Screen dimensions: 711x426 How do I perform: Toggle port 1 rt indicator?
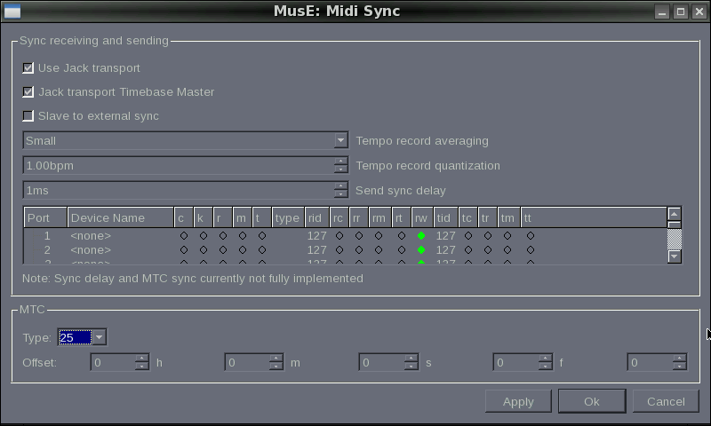point(402,235)
